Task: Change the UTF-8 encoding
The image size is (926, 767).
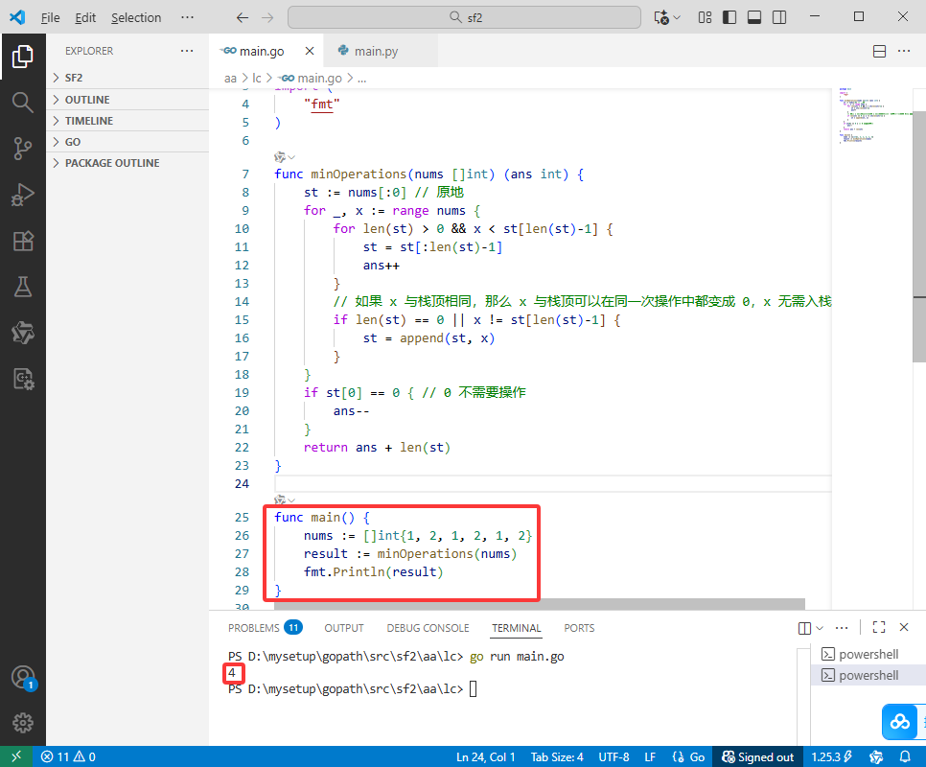Action: tap(613, 757)
